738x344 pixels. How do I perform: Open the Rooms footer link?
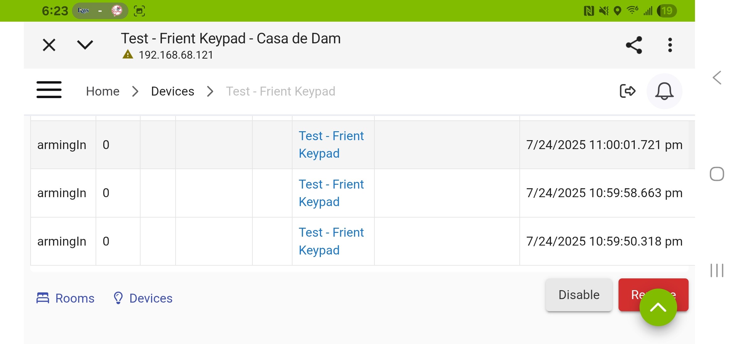(65, 298)
